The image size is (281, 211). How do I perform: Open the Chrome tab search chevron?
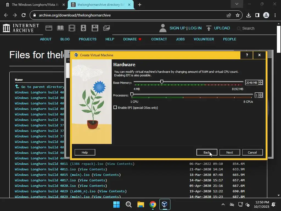[x=237, y=4]
